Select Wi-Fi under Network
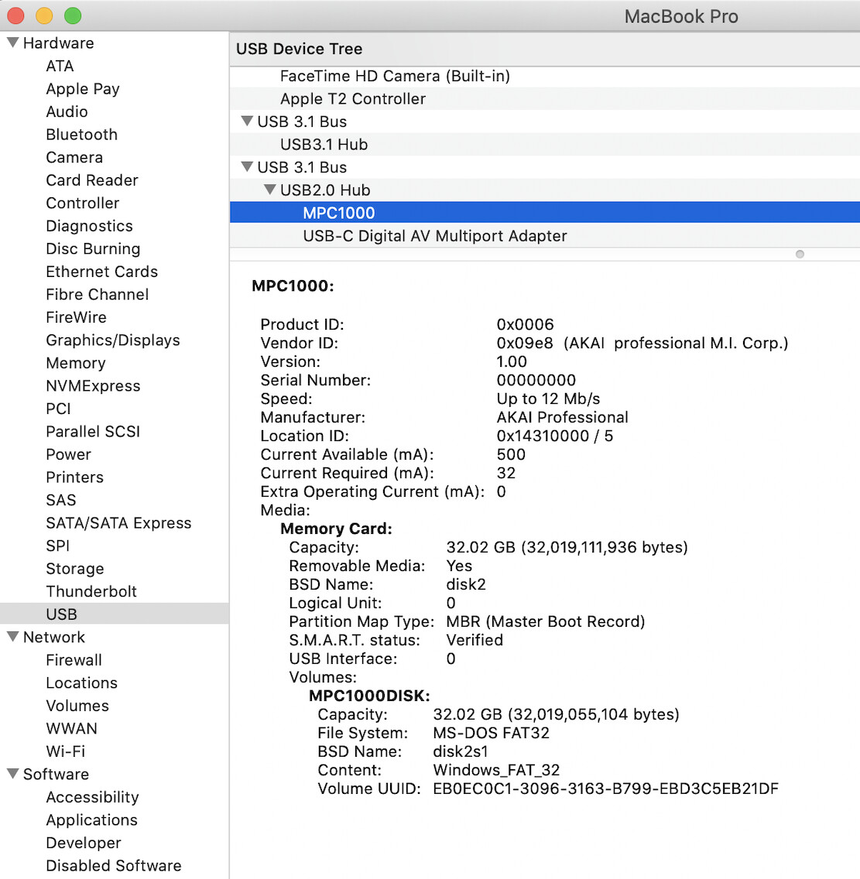This screenshot has width=860, height=879. [65, 751]
